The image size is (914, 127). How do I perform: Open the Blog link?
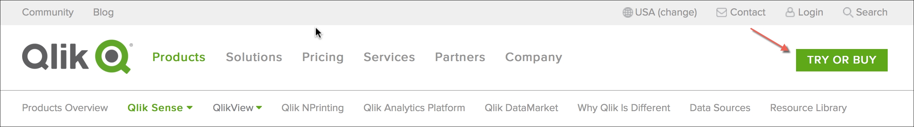[x=103, y=12]
